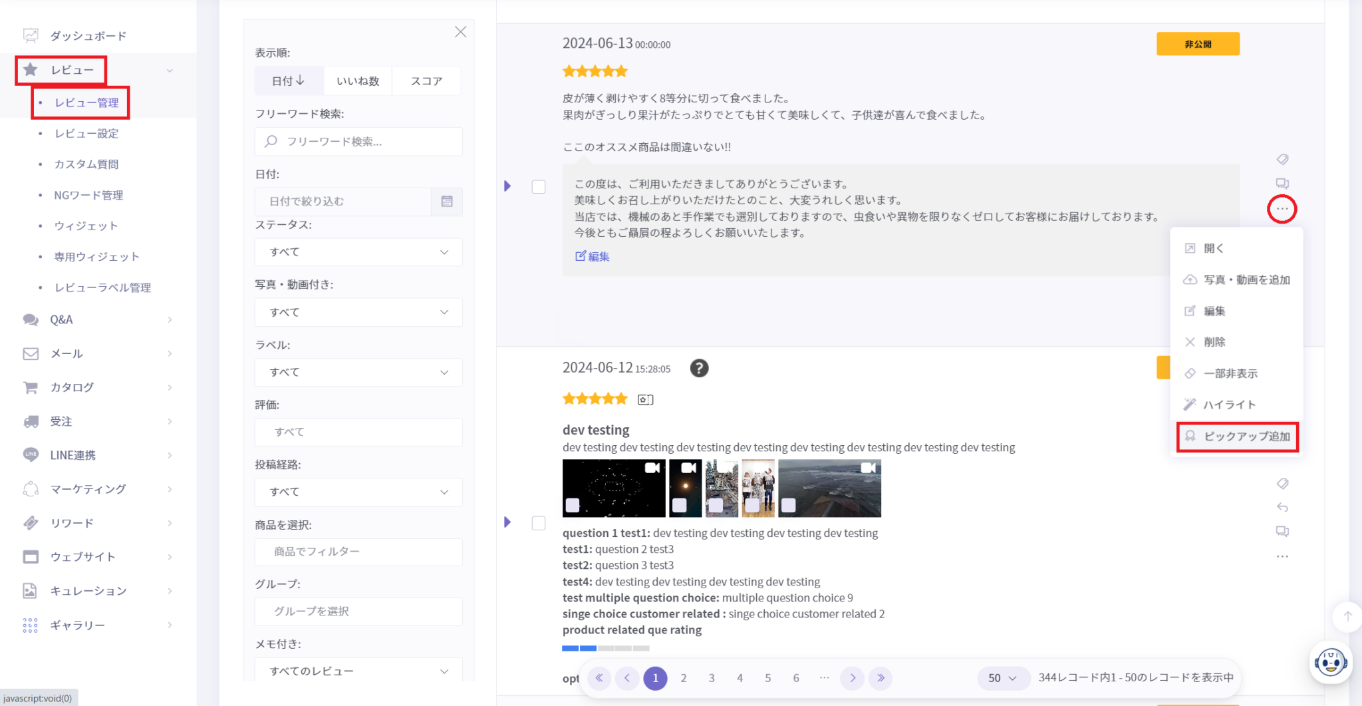The height and width of the screenshot is (706, 1362).
Task: Open the ダッシュボード sidebar icon
Action: click(x=31, y=35)
